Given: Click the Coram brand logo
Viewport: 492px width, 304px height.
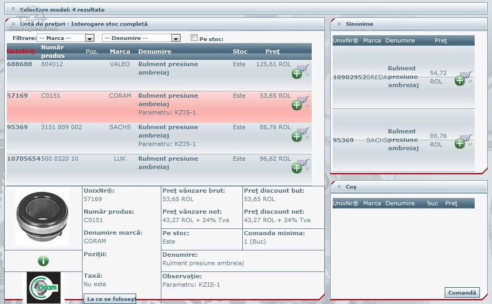Looking at the screenshot, I should (44, 288).
